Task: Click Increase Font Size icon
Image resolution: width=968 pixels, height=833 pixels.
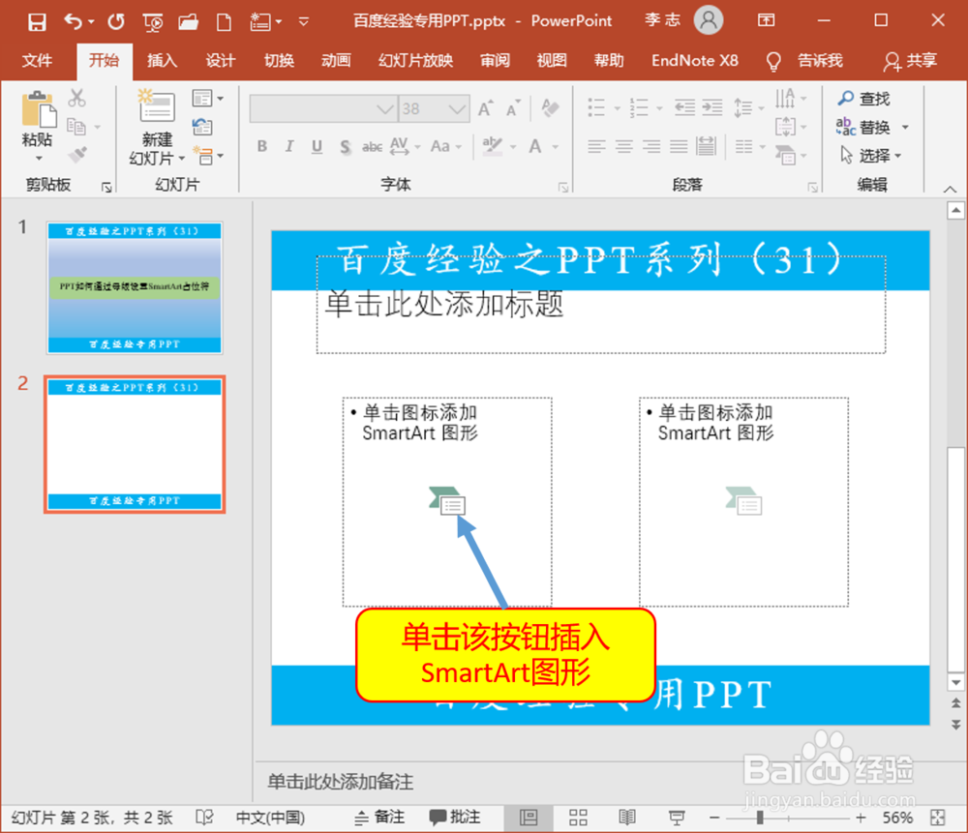Action: click(486, 108)
